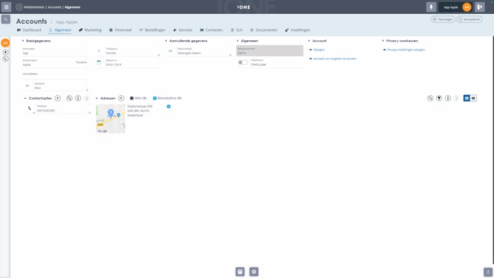Open the Google map thumbnail for Stationstraat

[111, 119]
